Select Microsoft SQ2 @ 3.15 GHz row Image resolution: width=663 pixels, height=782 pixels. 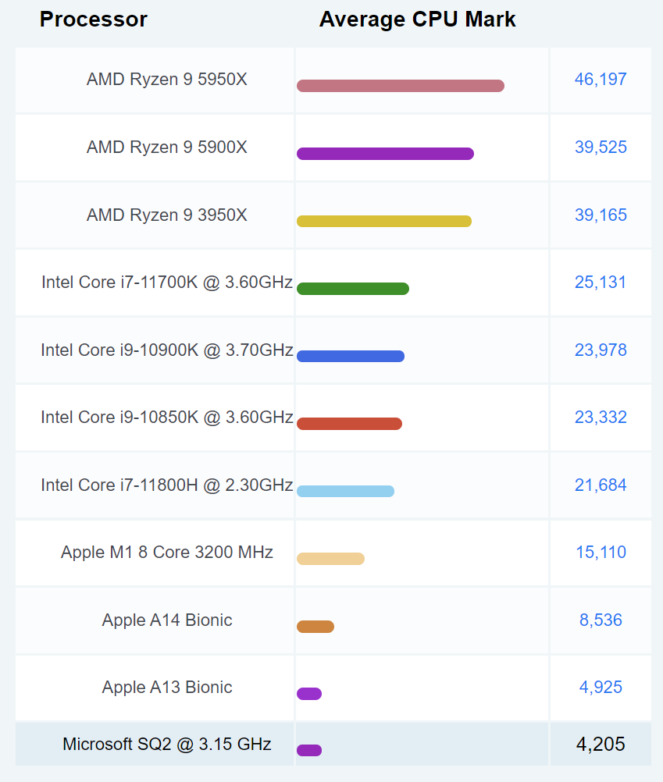(x=166, y=745)
